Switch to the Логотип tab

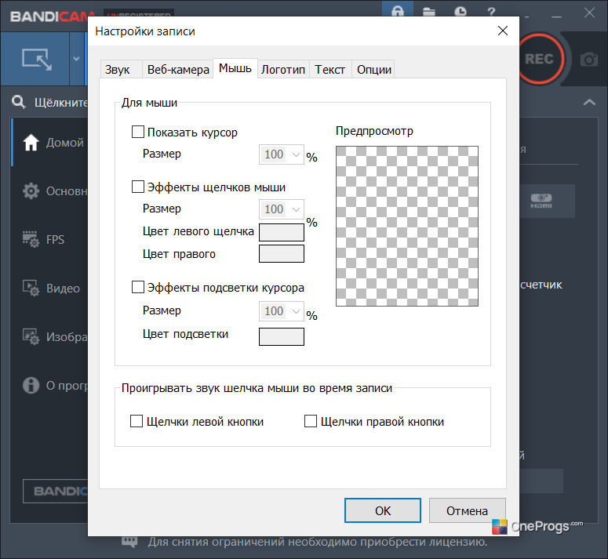283,69
